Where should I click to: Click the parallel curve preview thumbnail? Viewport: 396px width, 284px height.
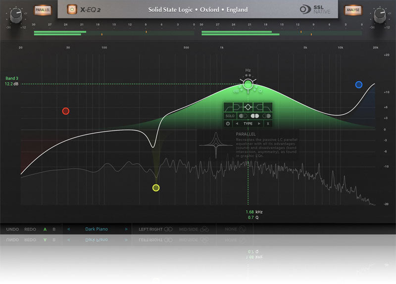(x=216, y=145)
